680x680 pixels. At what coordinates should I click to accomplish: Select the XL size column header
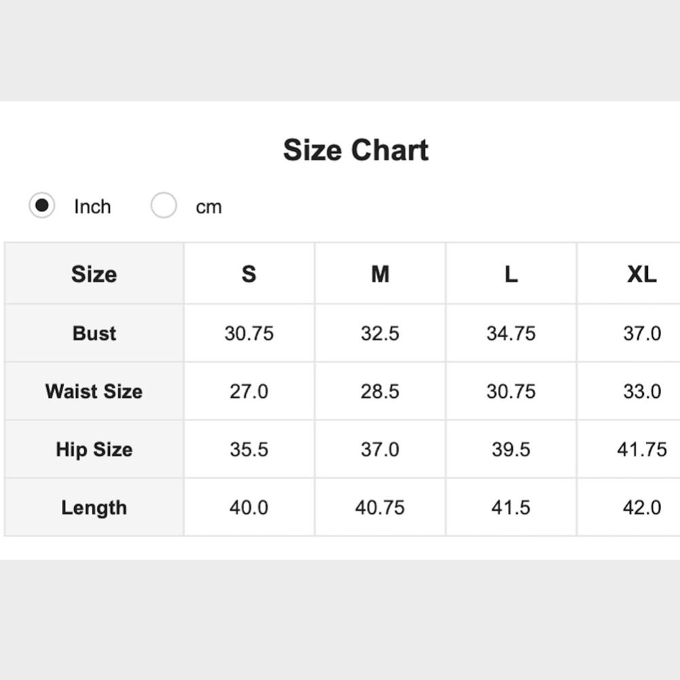641,274
